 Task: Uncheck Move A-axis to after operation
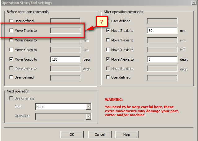coord(108,59)
